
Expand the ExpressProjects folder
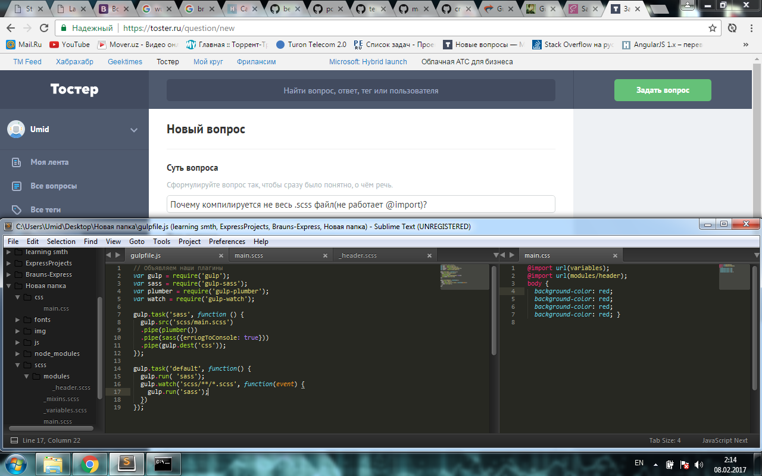pyautogui.click(x=9, y=263)
